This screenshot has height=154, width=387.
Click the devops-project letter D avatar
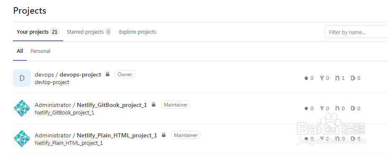tap(22, 78)
